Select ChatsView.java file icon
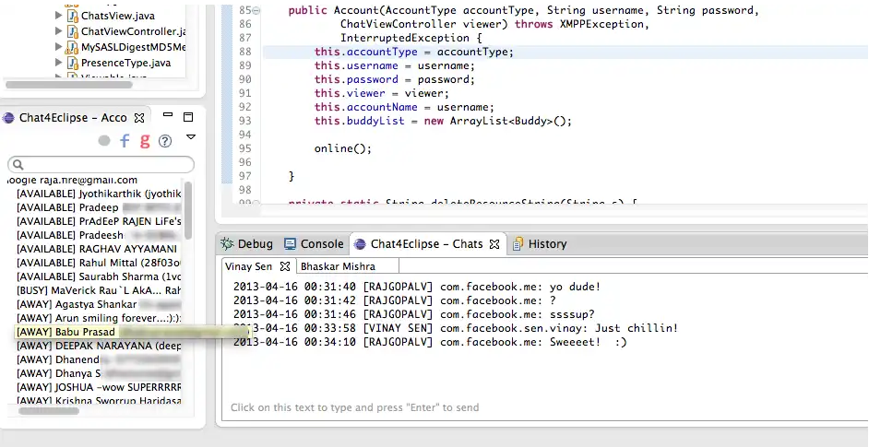This screenshot has height=447, width=869. [x=72, y=16]
